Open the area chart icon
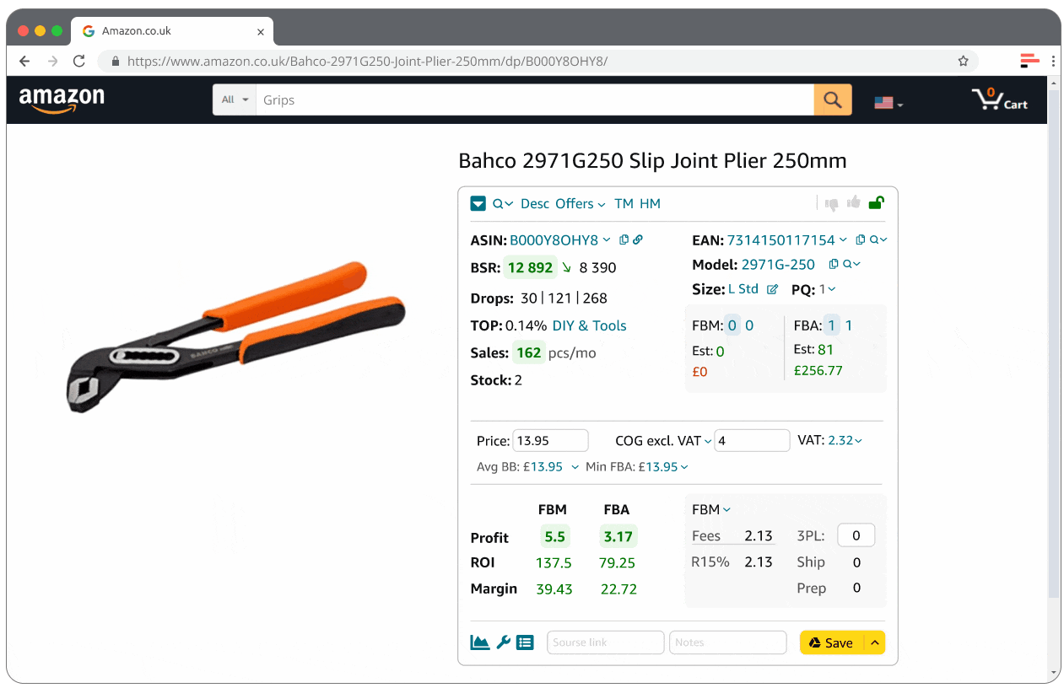 pyautogui.click(x=480, y=642)
